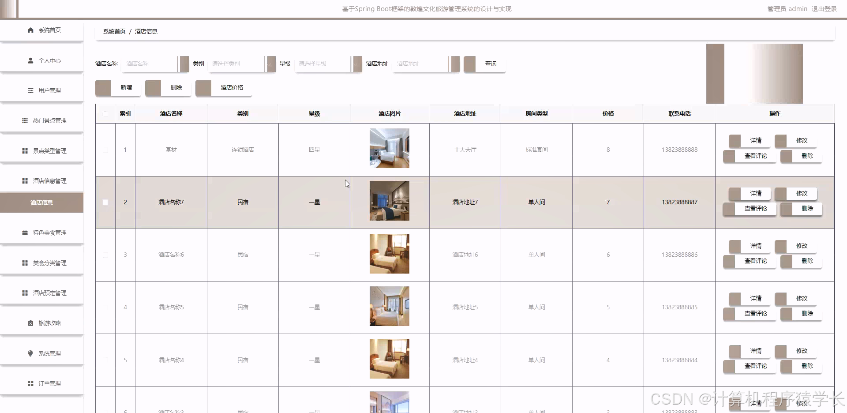847x413 pixels.
Task: Click 删除 for the 酒店名称4 row
Action: (801, 366)
